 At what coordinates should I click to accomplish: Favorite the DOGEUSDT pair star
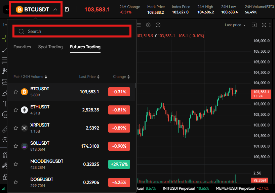(16, 182)
